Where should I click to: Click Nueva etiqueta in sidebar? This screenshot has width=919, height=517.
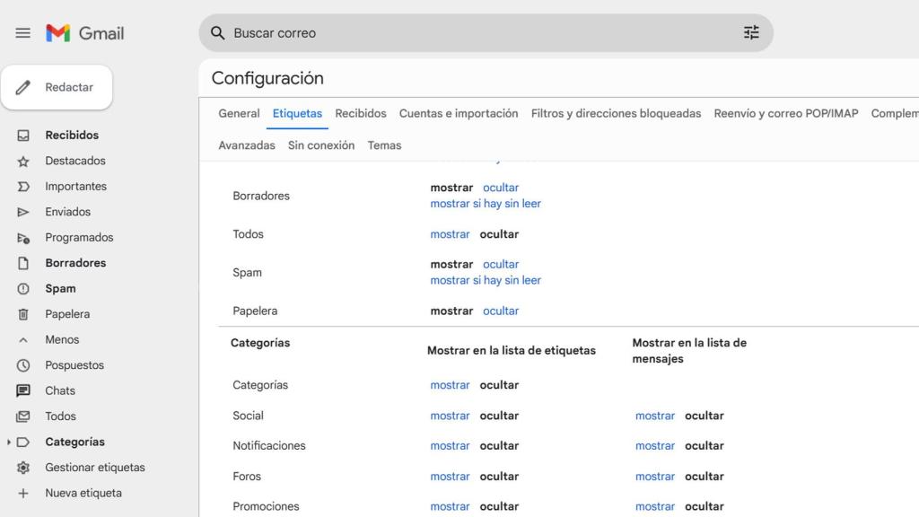(83, 493)
